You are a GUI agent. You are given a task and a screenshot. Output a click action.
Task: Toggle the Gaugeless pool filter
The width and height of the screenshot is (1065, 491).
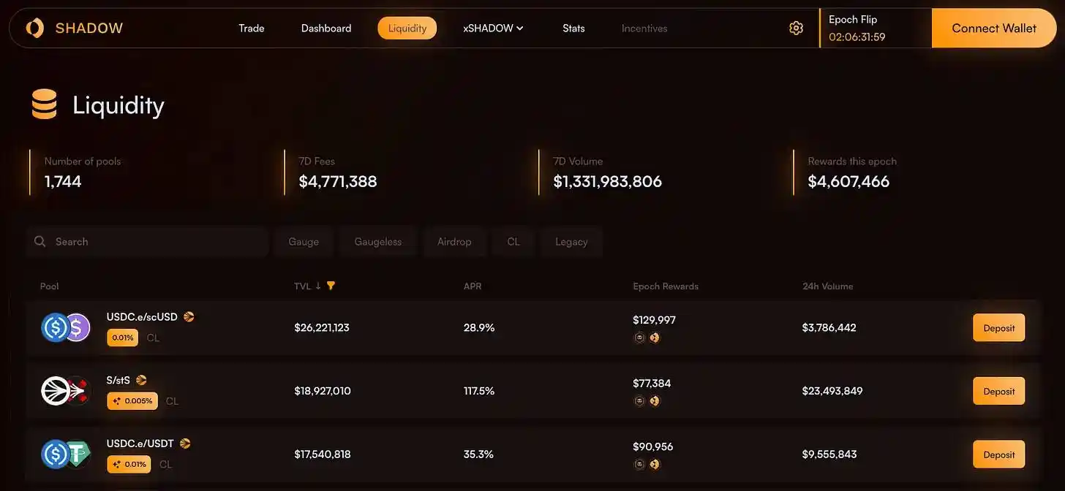click(x=377, y=242)
